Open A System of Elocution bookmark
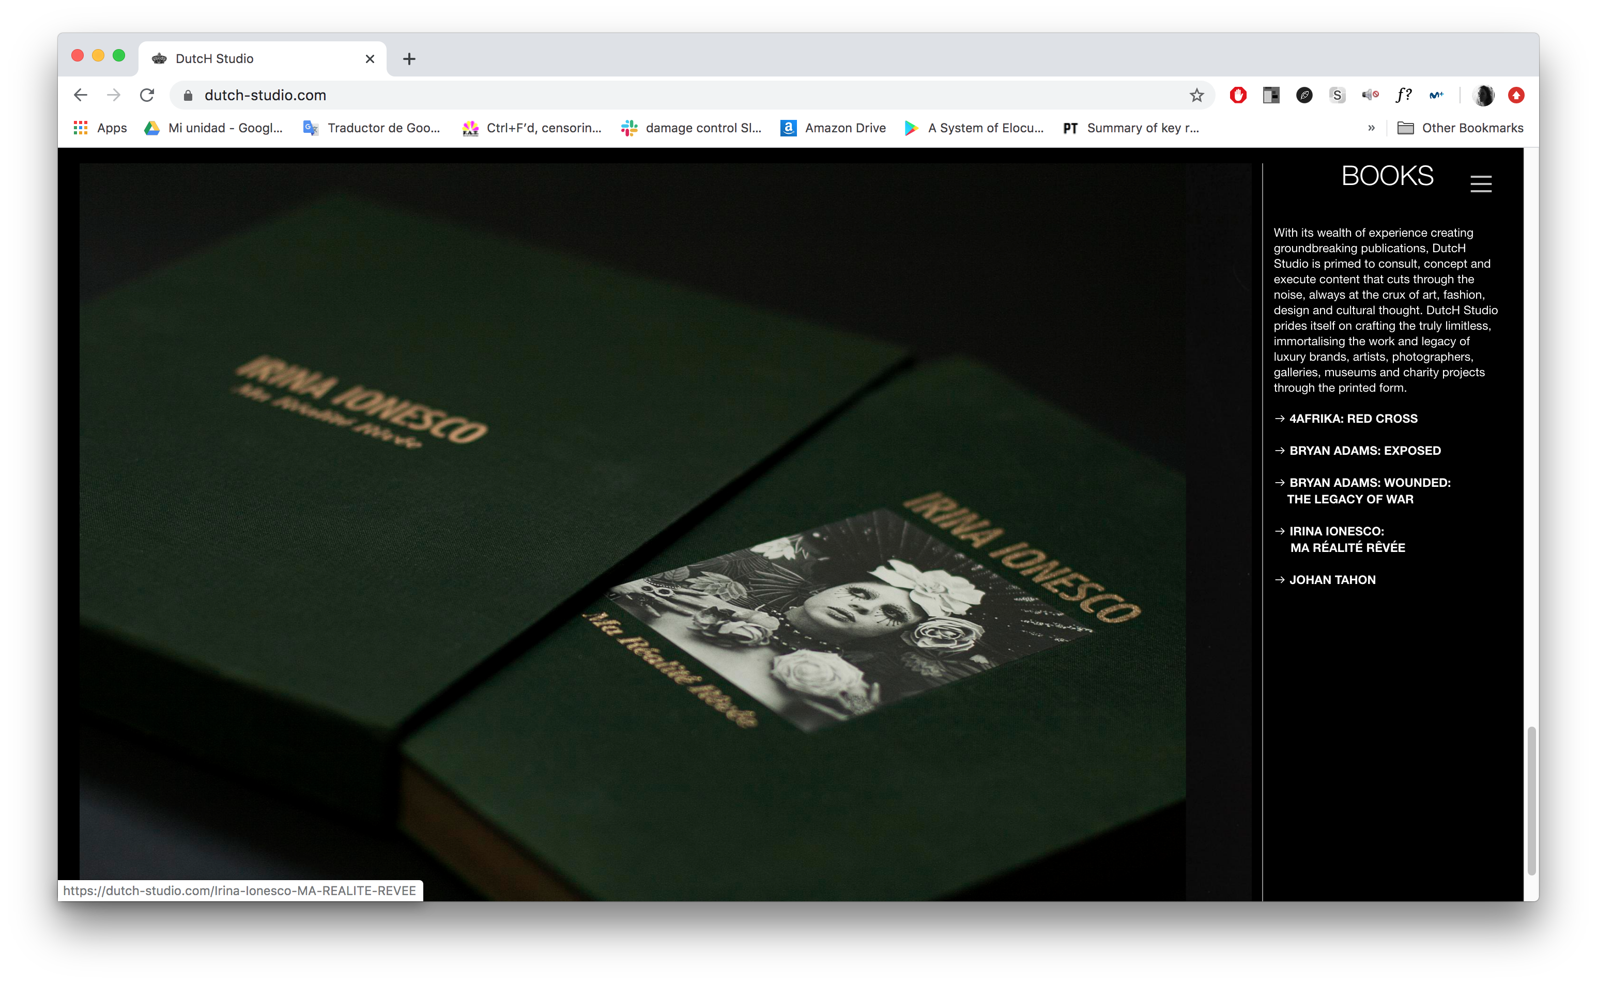Screen dimensions: 1597x984 coord(974,128)
